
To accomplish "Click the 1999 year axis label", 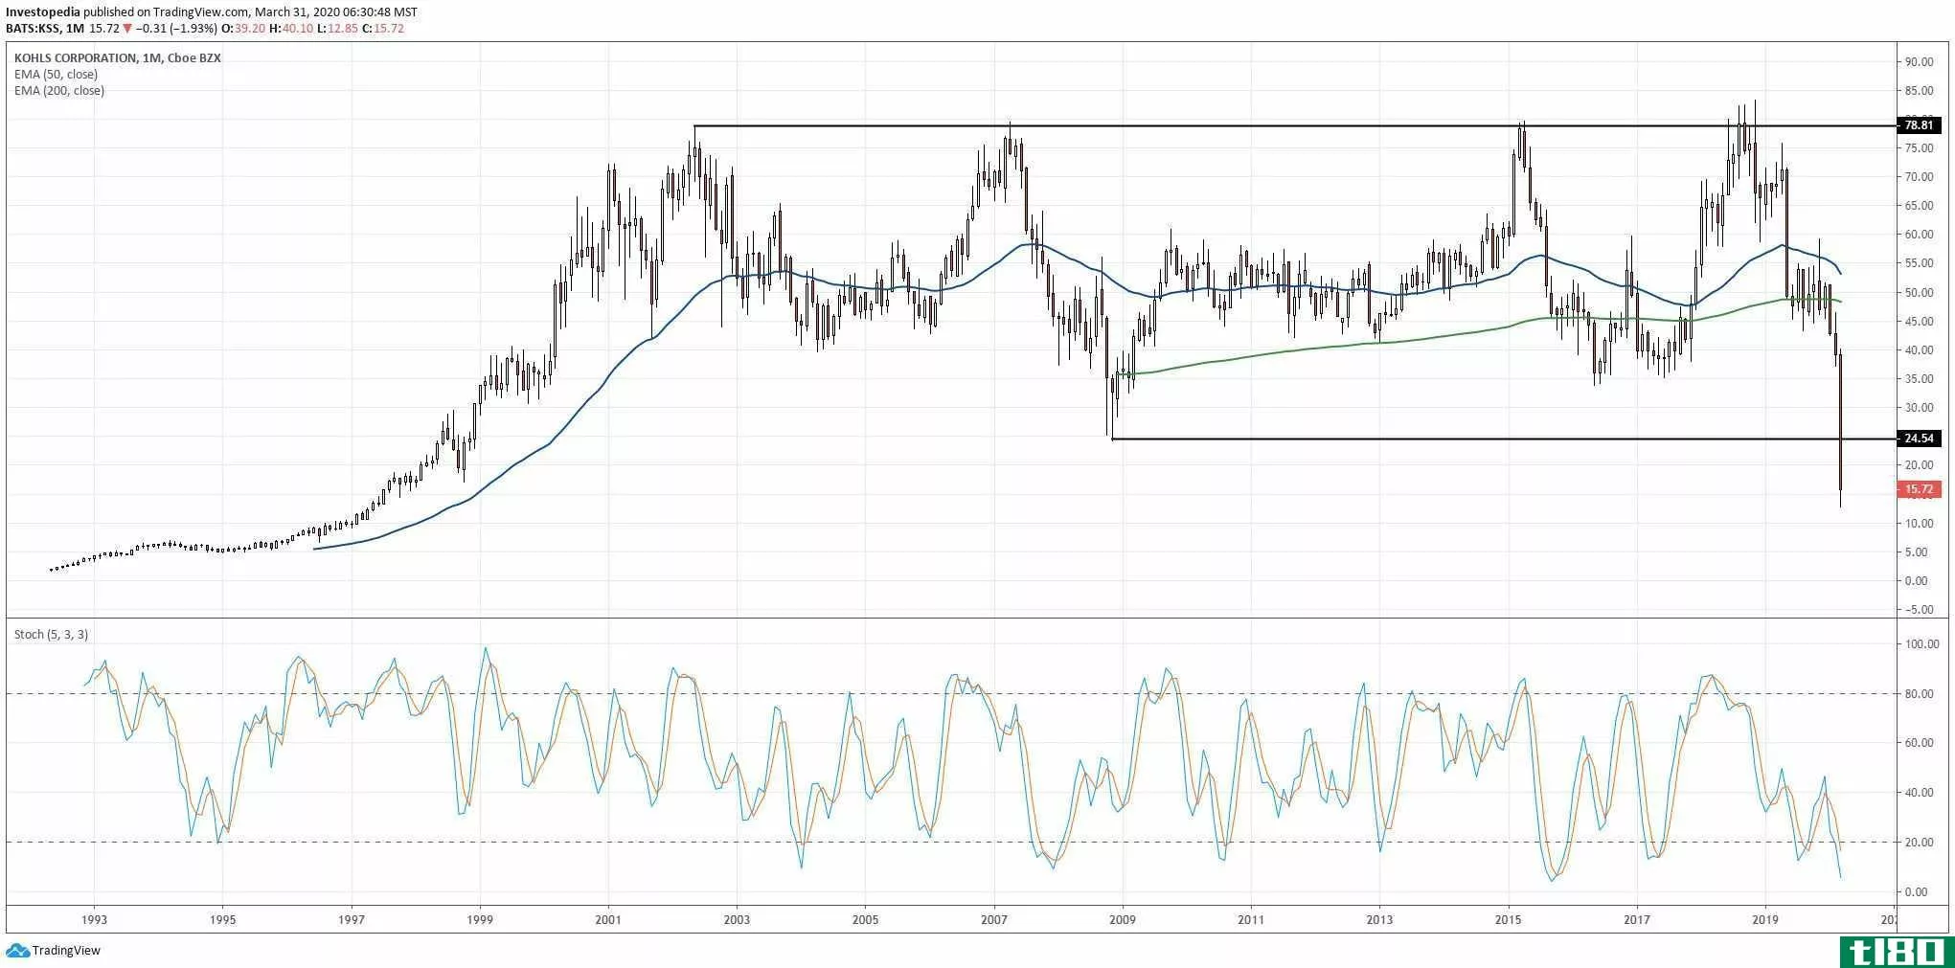I will (x=480, y=920).
